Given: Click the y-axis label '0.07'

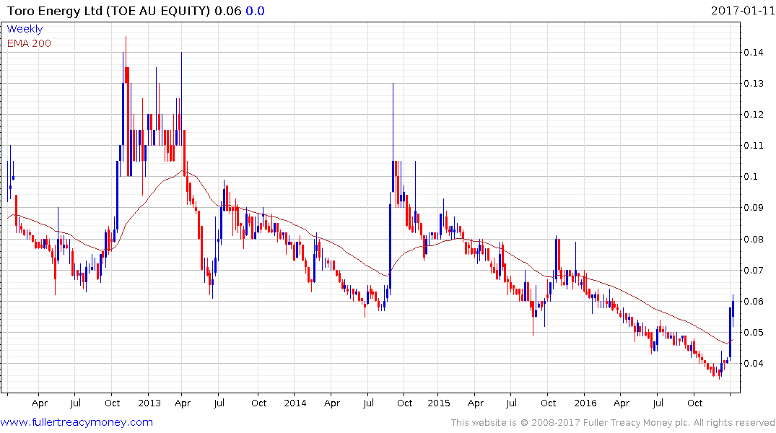Looking at the screenshot, I should point(753,270).
